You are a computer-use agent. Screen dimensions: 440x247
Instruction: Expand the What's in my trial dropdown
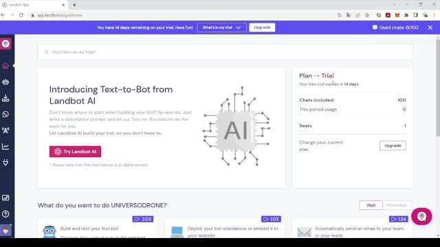[221, 27]
